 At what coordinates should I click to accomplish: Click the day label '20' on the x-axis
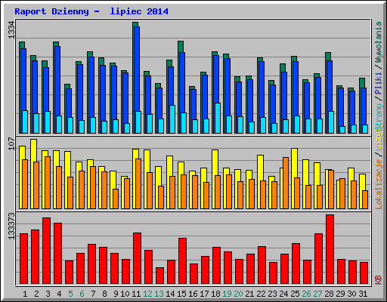238,294
